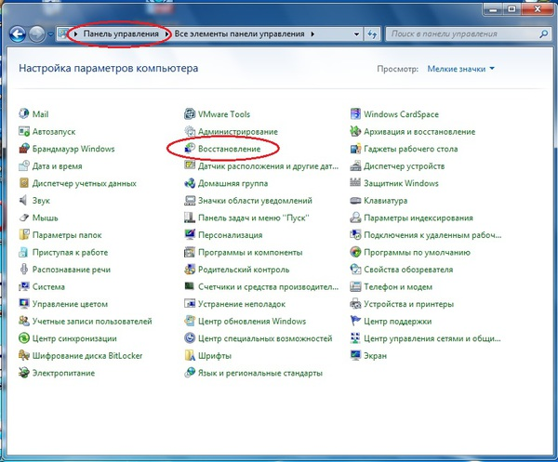The height and width of the screenshot is (462, 558).
Task: Open Диспетчер устройств icon
Action: (x=355, y=165)
